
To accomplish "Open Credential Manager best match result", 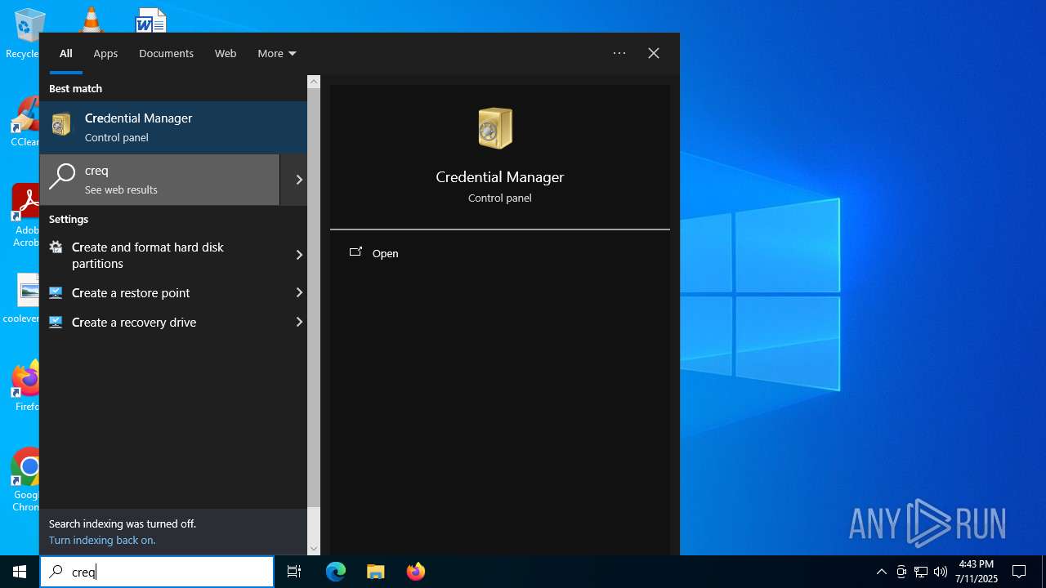I will [x=173, y=127].
